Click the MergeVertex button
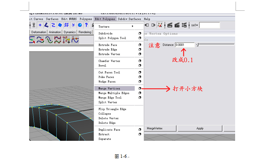Screen dimensions: 263x162 (x=160, y=128)
